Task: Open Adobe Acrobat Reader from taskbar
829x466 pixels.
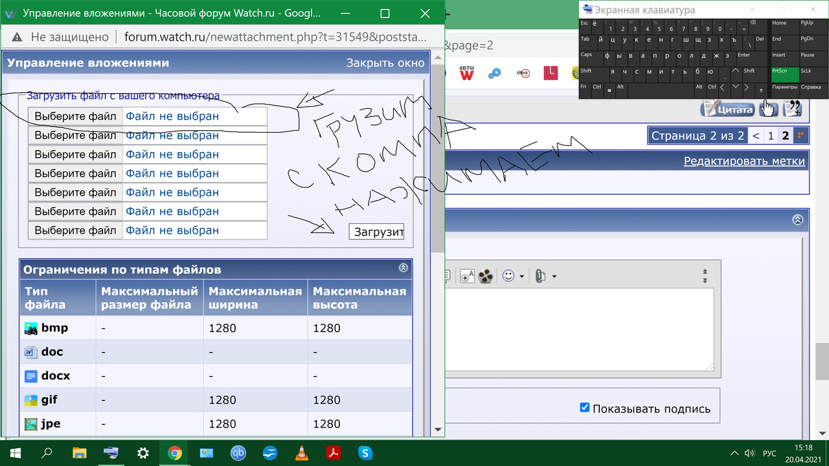Action: (x=334, y=453)
